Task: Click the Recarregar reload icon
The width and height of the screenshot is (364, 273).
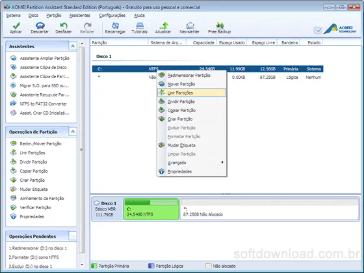Action: [x=115, y=25]
